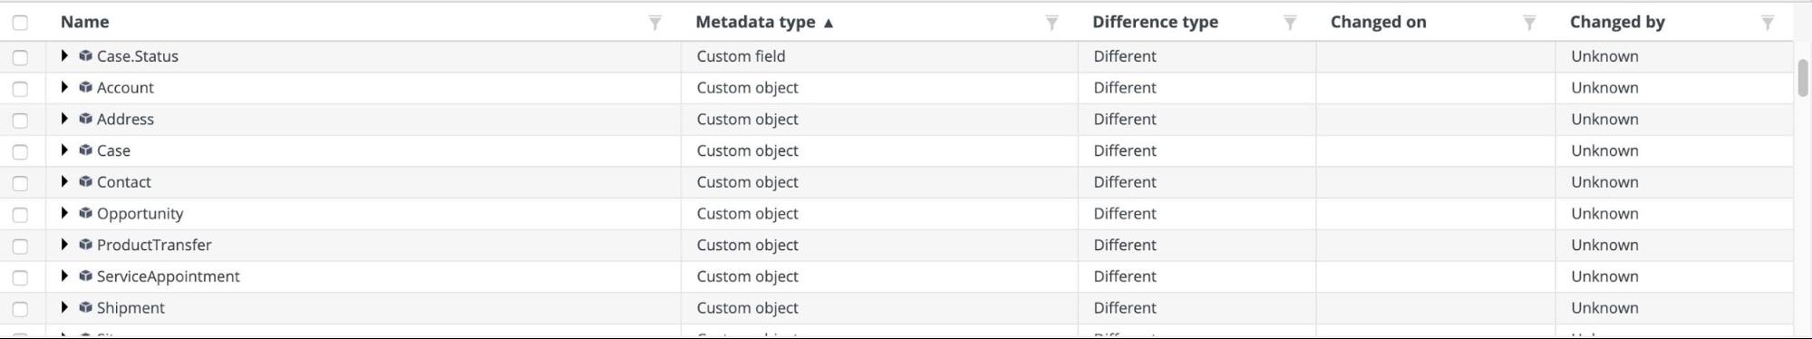The width and height of the screenshot is (1812, 339).
Task: Open the Changed by column filter icon
Action: pyautogui.click(x=1768, y=23)
